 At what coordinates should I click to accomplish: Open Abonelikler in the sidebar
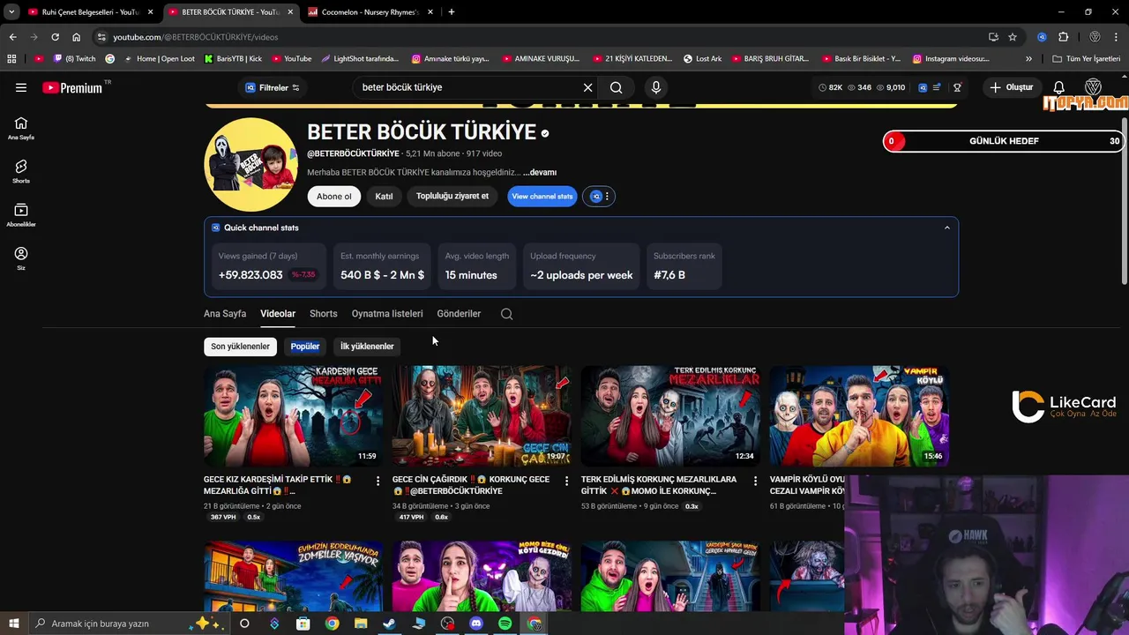coord(21,215)
